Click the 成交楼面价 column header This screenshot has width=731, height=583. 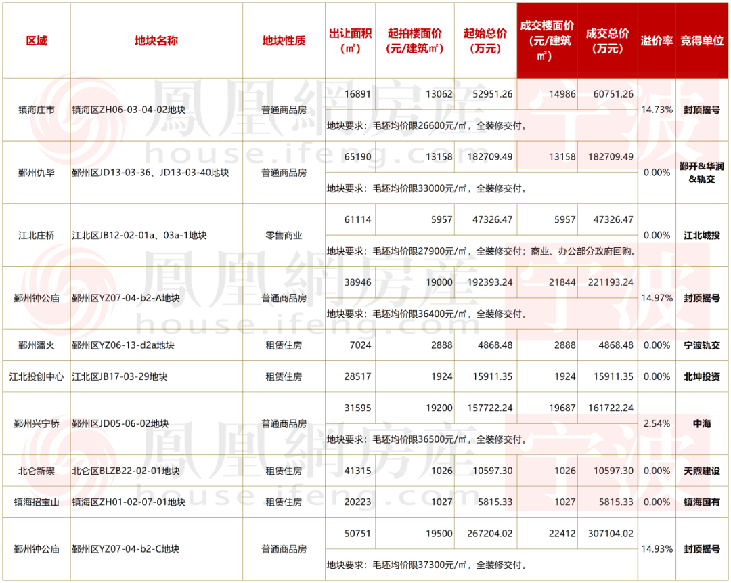[x=547, y=41]
